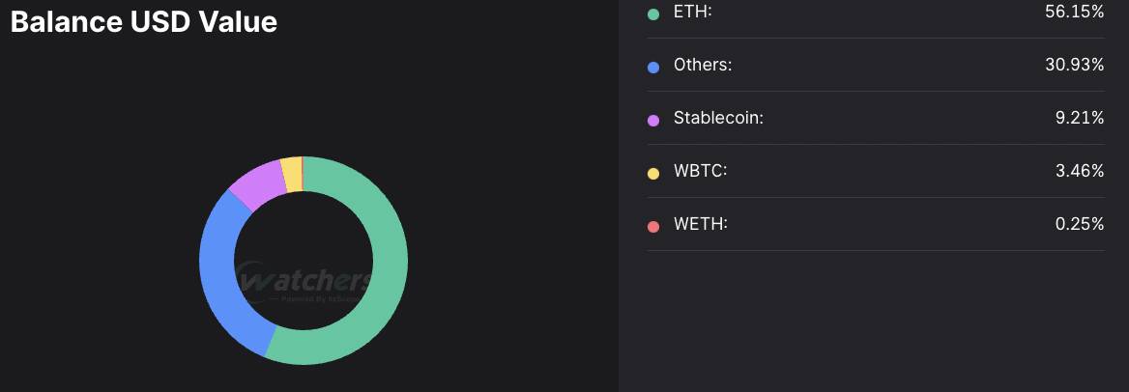Click the red WETH legend dot
This screenshot has height=392, width=1129.
[x=653, y=227]
